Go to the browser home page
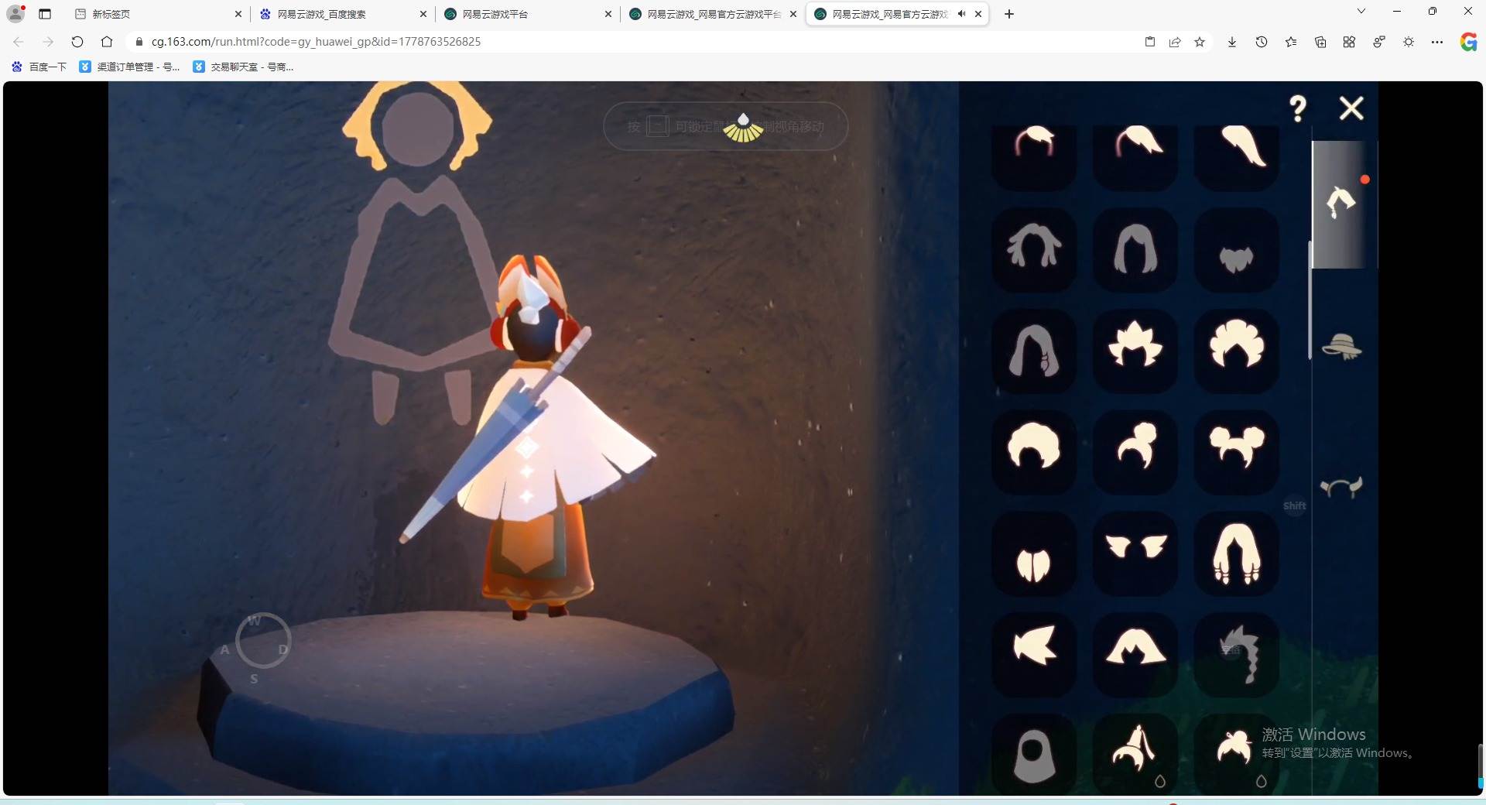1486x805 pixels. pyautogui.click(x=107, y=42)
